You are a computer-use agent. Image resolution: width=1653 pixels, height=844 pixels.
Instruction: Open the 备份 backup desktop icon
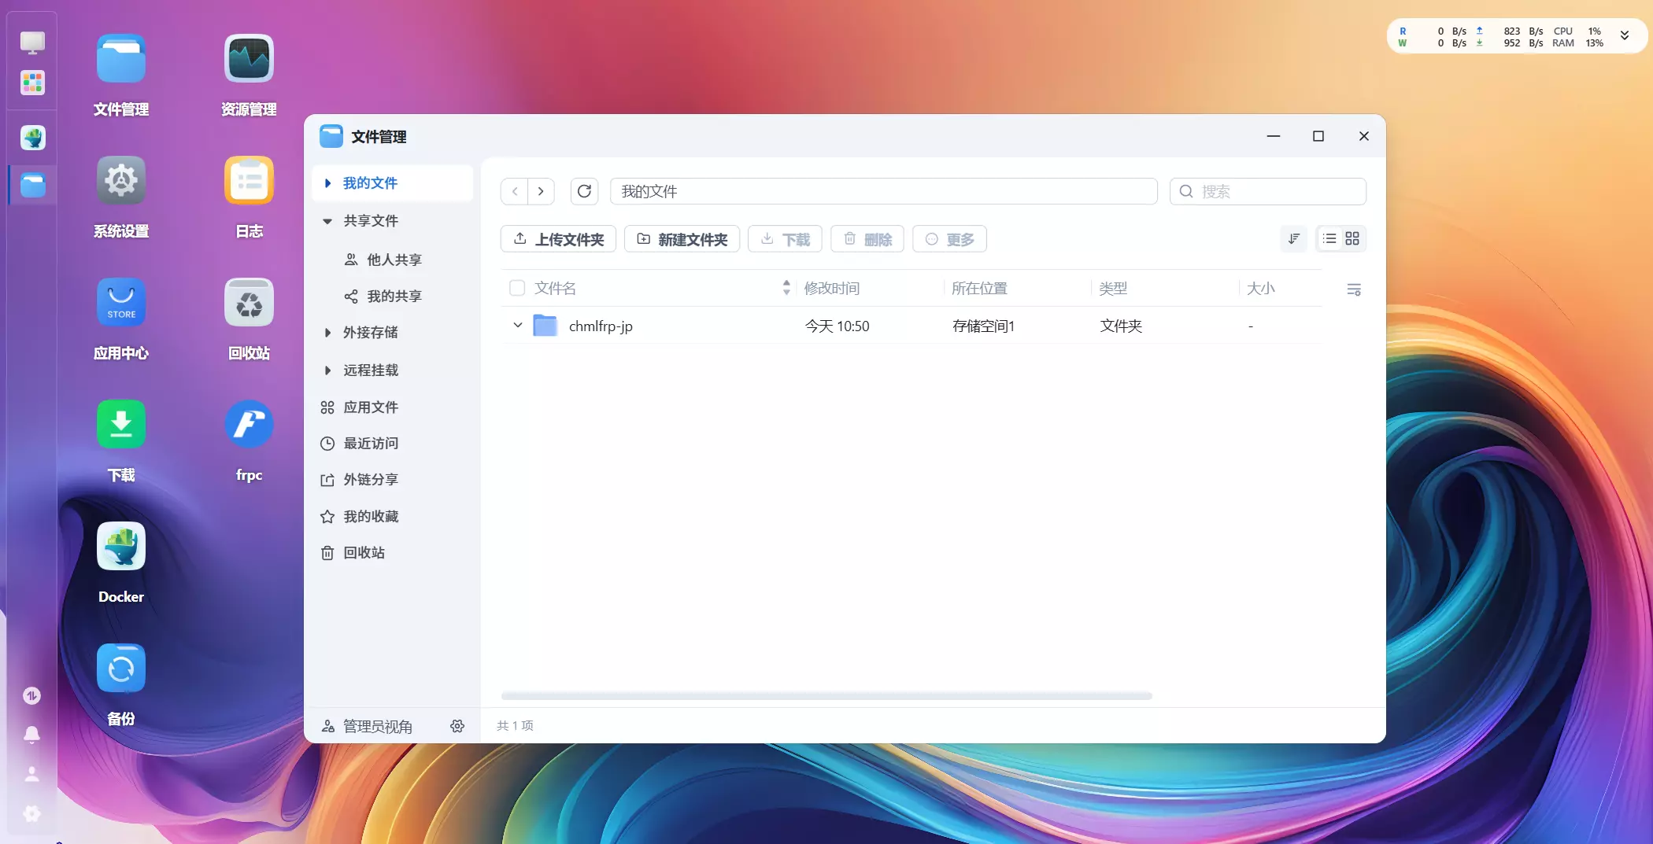pos(120,669)
